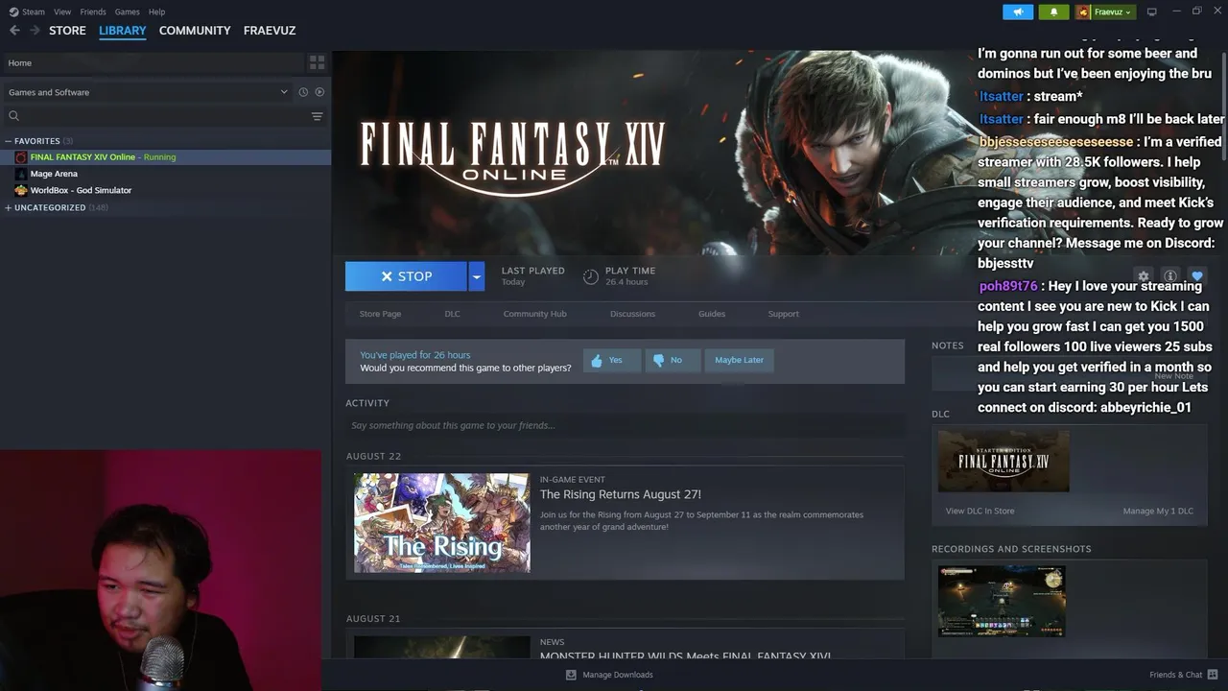This screenshot has height=691, width=1228.
Task: Go back using the back arrow
Action: pos(14,31)
